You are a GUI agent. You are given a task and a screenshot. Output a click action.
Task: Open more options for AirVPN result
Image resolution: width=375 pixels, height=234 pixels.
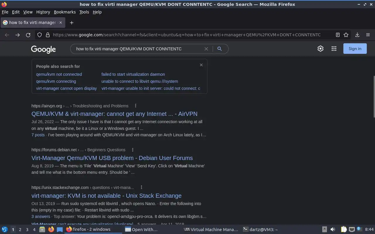[135, 106]
